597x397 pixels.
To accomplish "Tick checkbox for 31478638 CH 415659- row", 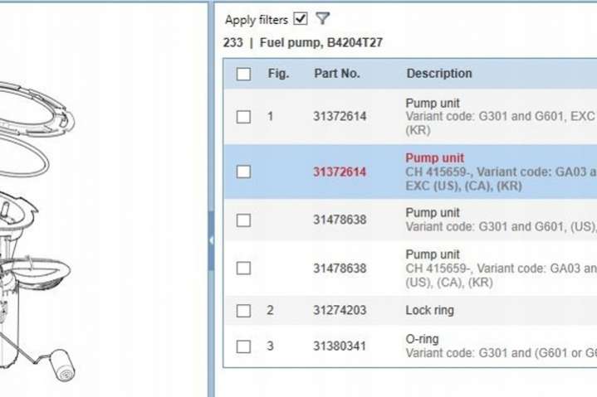I will (x=243, y=268).
